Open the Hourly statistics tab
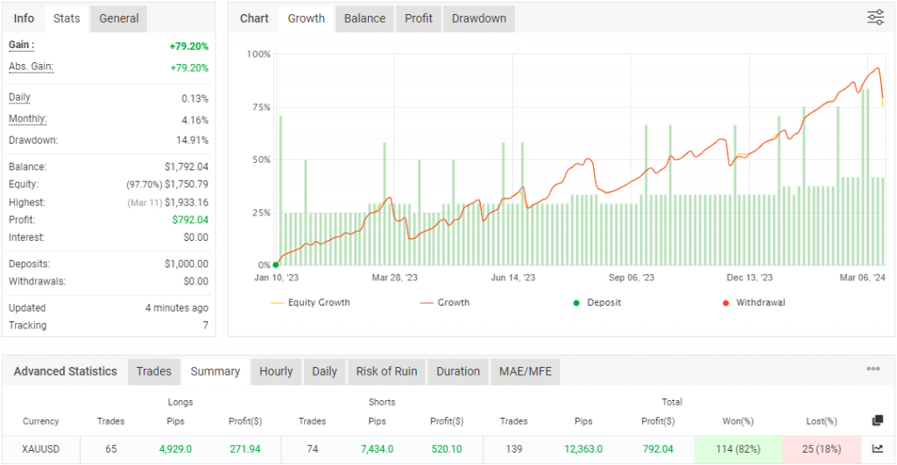 (276, 371)
